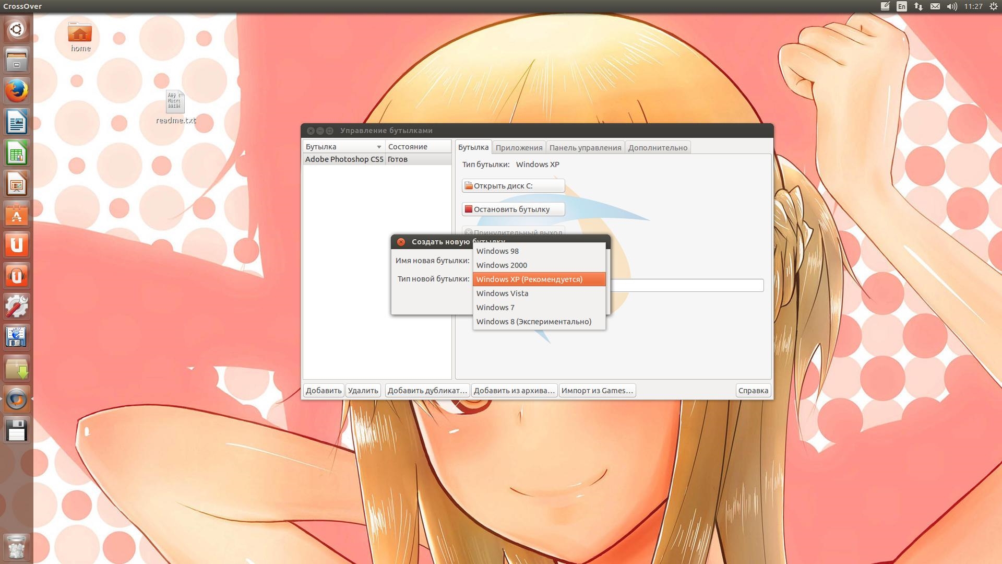Click the help floppy-disk launcher icon
The image size is (1002, 564).
point(17,337)
